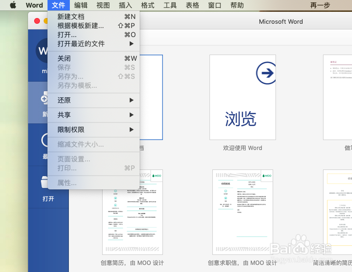
Task: Click the Microsoft Word window title
Action: 281,21
